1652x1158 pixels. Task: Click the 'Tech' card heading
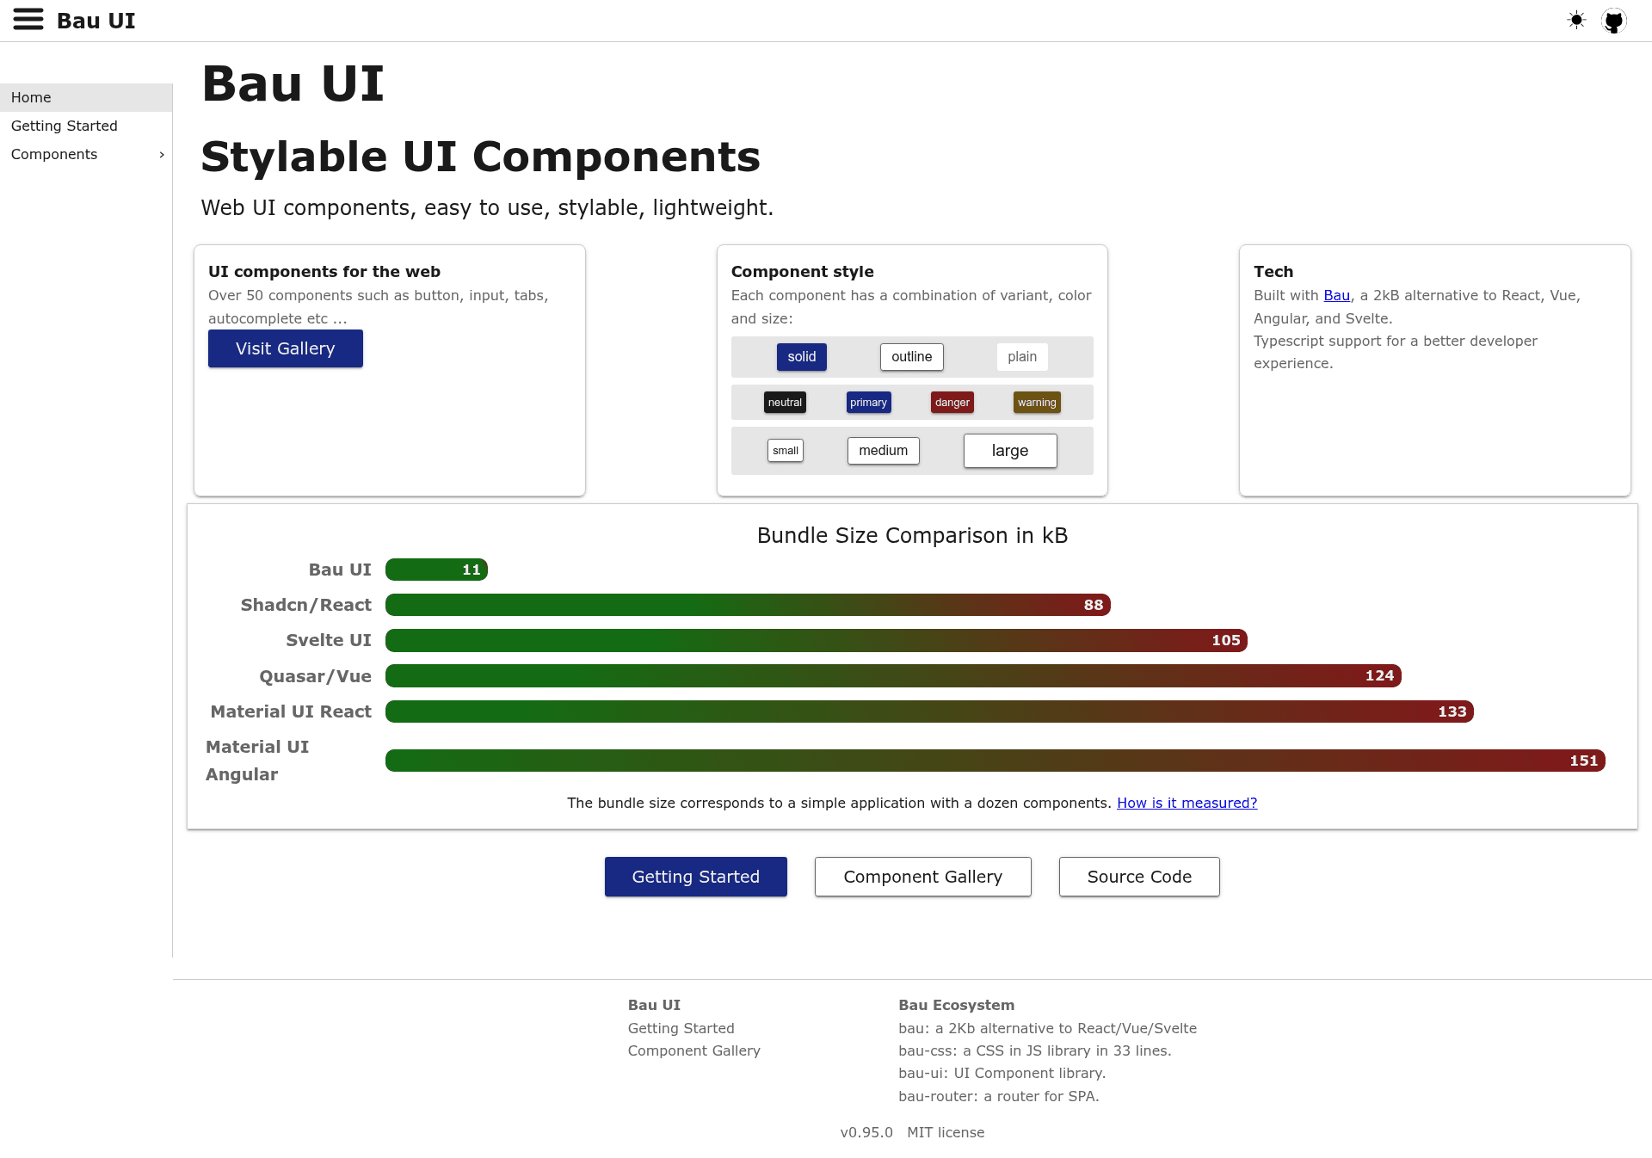tap(1273, 272)
